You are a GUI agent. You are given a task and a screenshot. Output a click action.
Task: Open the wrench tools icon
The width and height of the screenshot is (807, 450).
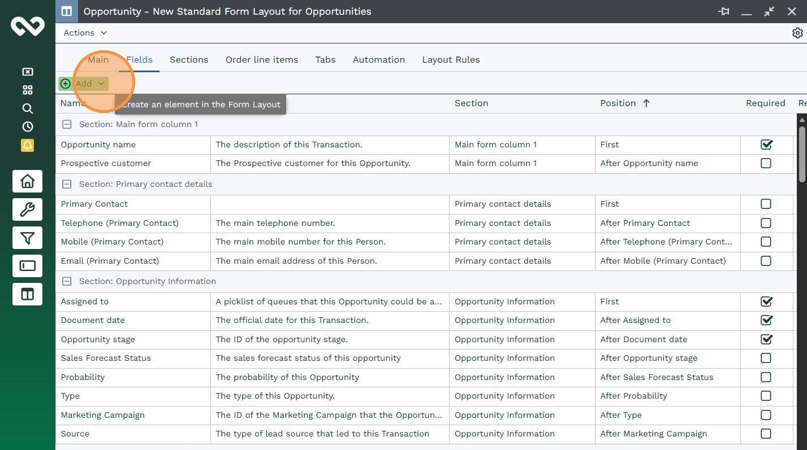point(27,210)
